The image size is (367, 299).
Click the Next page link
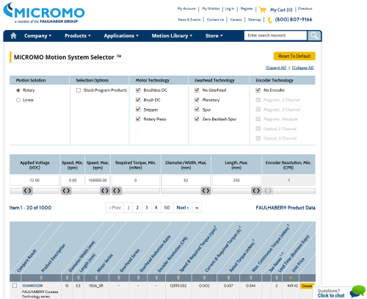pos(183,208)
